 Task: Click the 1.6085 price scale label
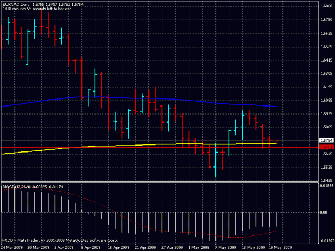(x=326, y=100)
